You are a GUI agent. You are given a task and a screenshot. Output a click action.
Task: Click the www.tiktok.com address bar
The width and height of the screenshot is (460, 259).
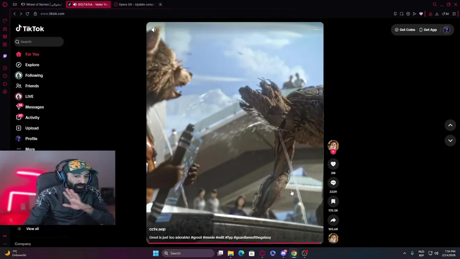tap(52, 14)
